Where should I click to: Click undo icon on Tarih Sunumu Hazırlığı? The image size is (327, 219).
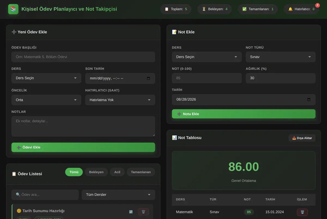tap(131, 212)
